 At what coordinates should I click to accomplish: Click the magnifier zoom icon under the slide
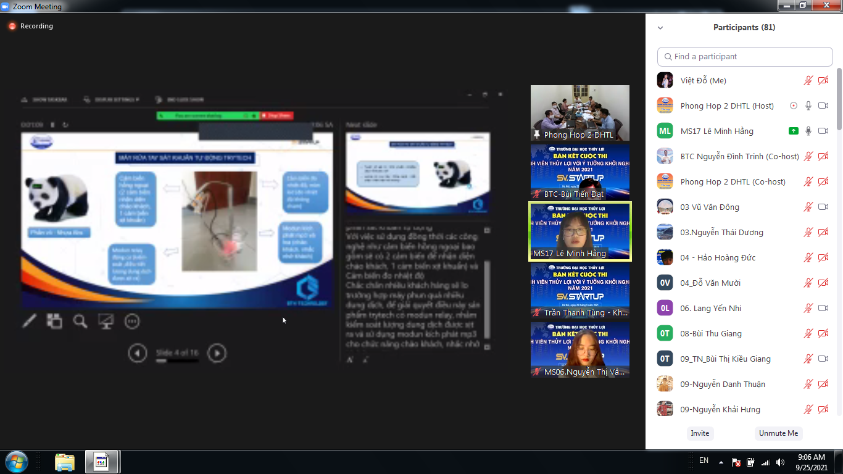coord(80,321)
